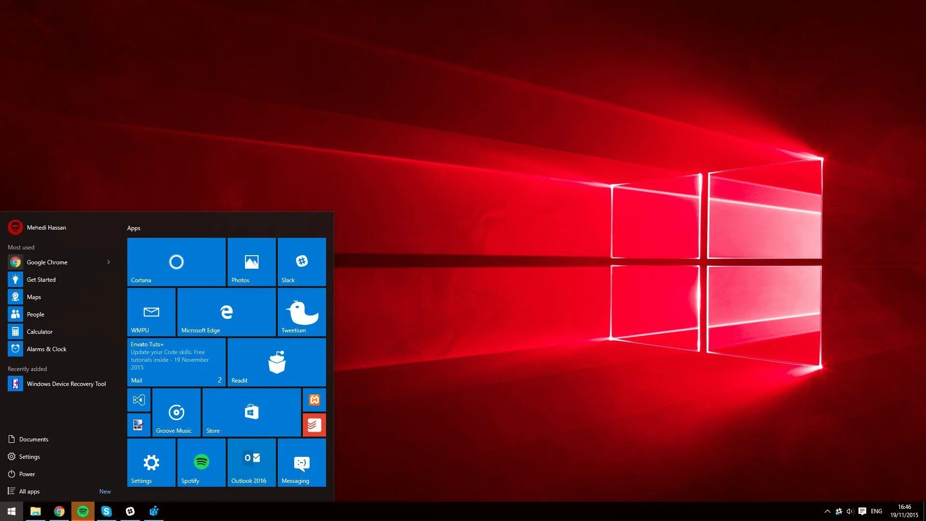
Task: Open Cortana app tile
Action: pos(176,261)
